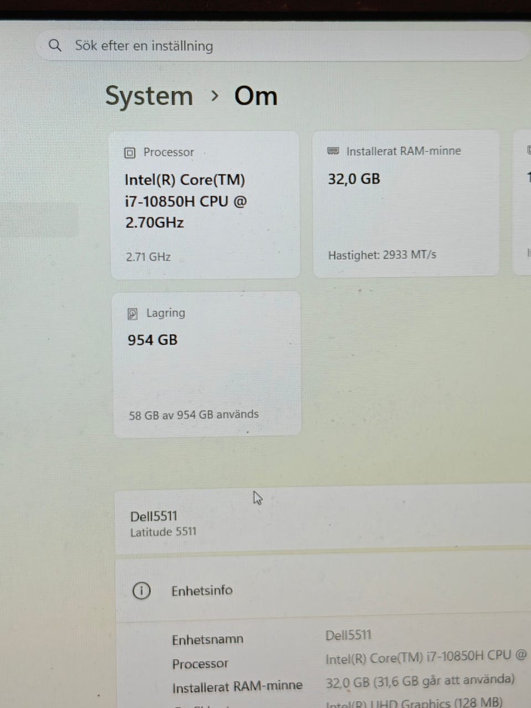The height and width of the screenshot is (708, 531).
Task: Click the Processor label in Enhetsinfo list
Action: click(200, 664)
